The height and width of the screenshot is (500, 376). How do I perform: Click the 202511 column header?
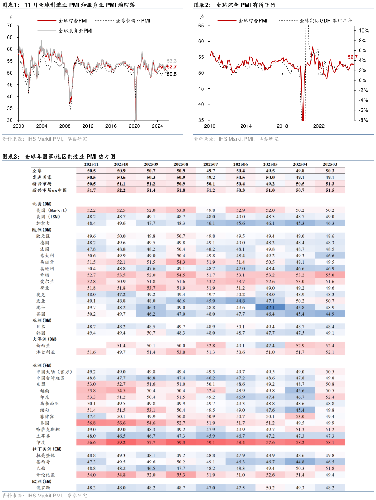[x=91, y=164]
